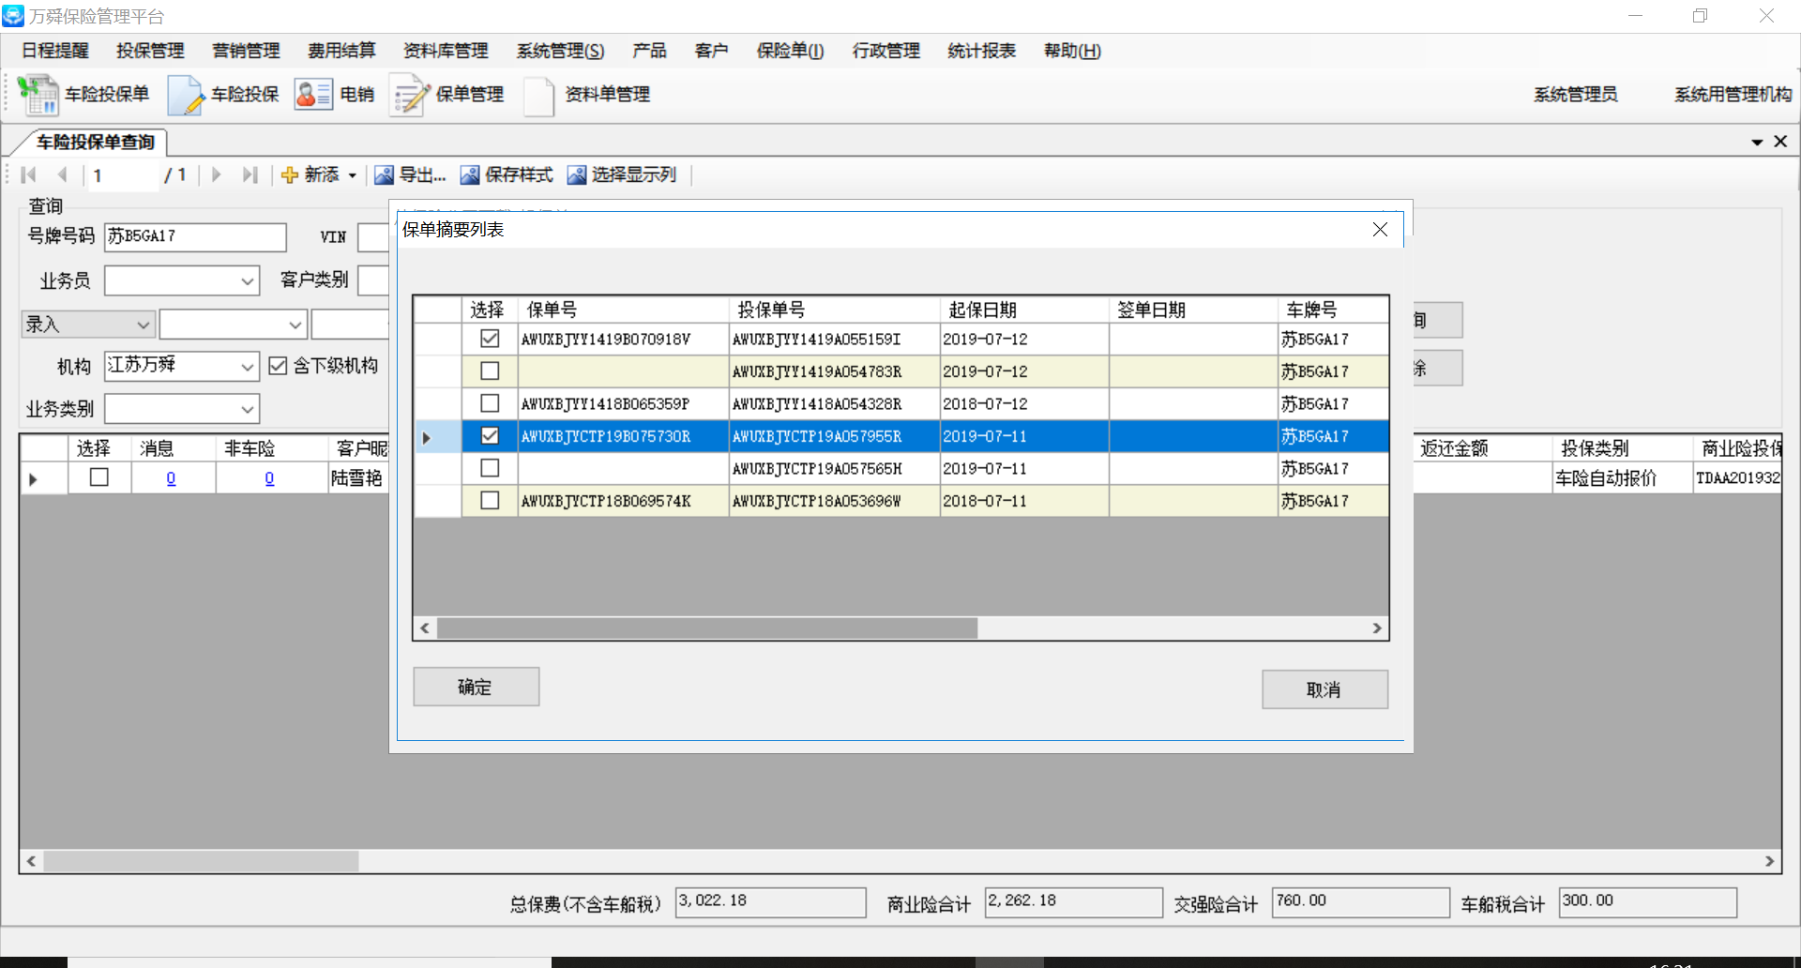The image size is (1801, 968).
Task: Open the 费用结算 menu
Action: coord(341,51)
